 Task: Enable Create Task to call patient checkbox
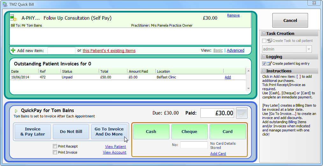coord(264,41)
